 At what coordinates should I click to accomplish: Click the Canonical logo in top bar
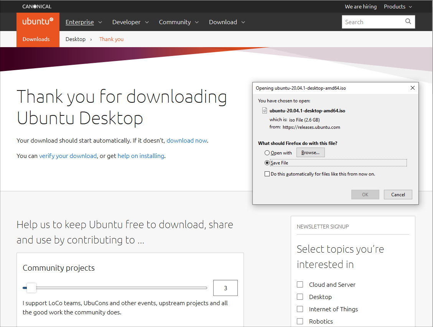(x=37, y=7)
